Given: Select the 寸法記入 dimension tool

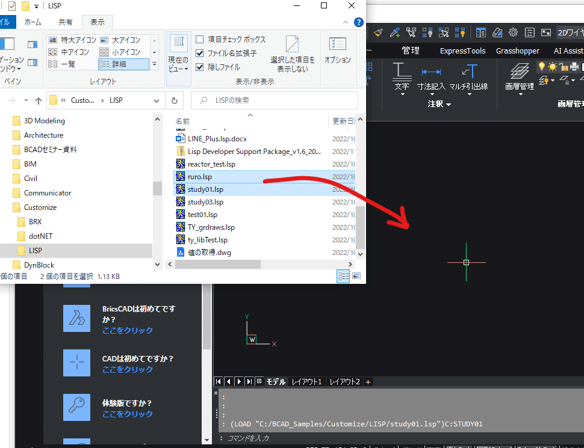Looking at the screenshot, I should coord(431,79).
